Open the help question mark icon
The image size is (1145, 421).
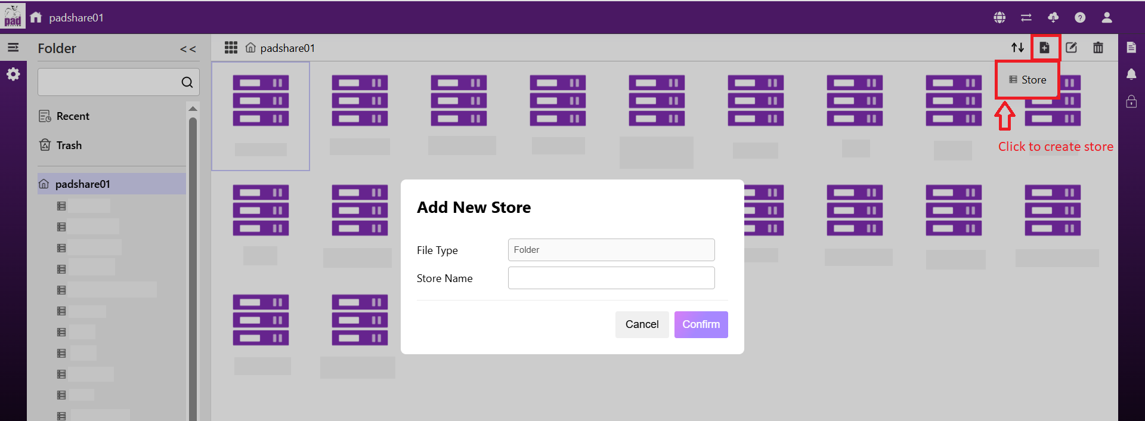tap(1080, 18)
